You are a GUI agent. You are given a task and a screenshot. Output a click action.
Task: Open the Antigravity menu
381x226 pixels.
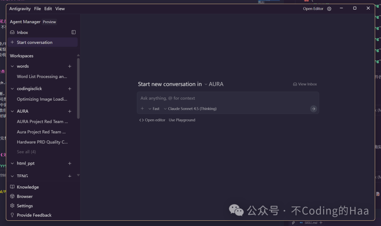pos(20,9)
